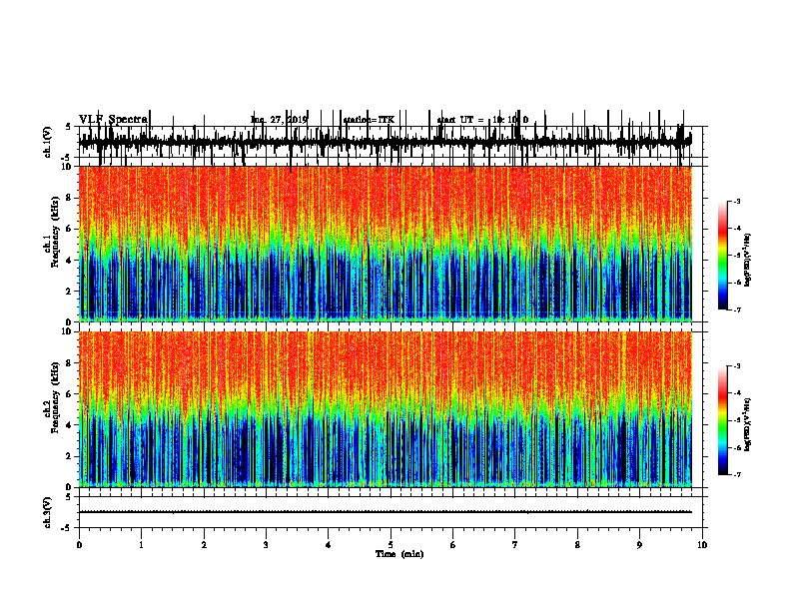Click the '-7' label on ch.1 color bar

click(x=737, y=309)
